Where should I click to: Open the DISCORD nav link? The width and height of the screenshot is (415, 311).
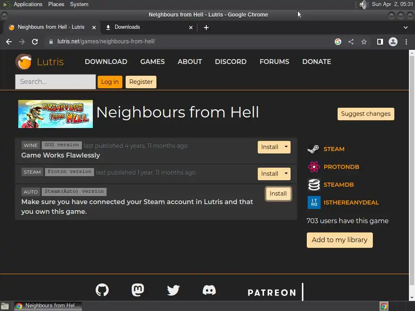coord(231,62)
